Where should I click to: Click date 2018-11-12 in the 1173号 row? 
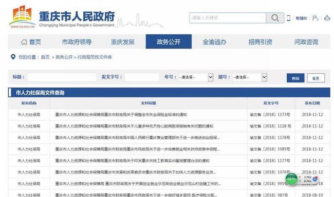[x=312, y=115]
